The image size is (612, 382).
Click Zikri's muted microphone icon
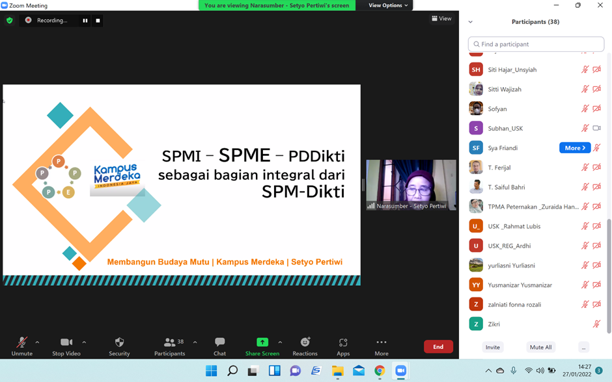[597, 324]
